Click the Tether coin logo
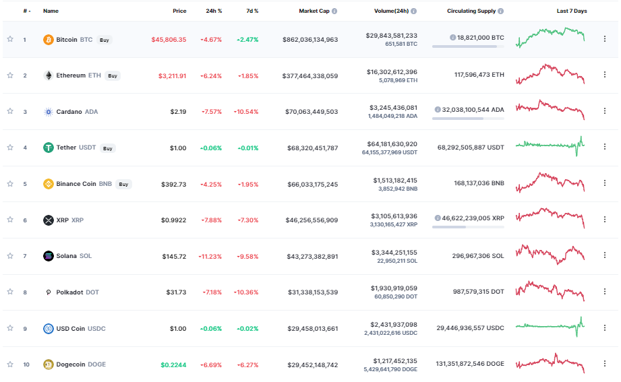This screenshot has height=382, width=621. click(x=49, y=148)
